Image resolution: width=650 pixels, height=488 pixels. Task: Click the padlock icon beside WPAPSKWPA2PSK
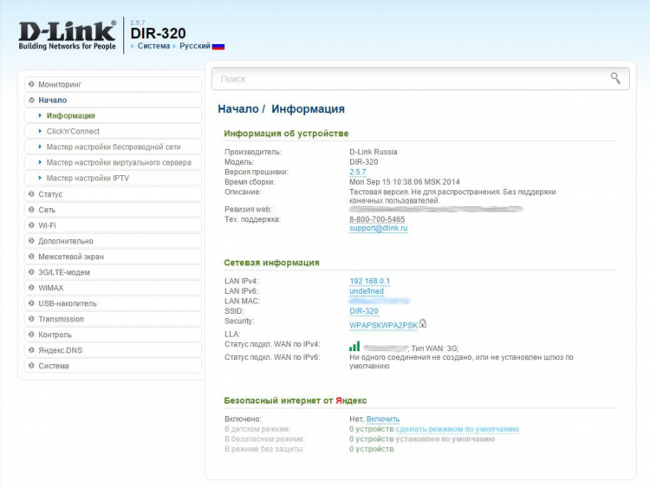(x=422, y=323)
